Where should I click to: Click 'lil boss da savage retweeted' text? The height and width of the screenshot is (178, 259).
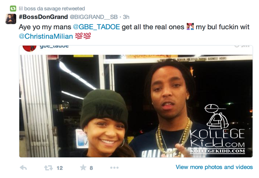coord(52,8)
